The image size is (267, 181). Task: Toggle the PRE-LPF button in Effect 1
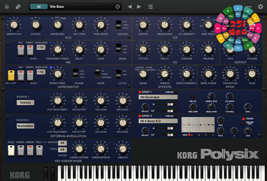pyautogui.click(x=193, y=97)
